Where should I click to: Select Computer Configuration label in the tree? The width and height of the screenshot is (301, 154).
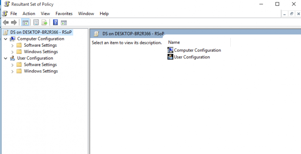pyautogui.click(x=41, y=39)
